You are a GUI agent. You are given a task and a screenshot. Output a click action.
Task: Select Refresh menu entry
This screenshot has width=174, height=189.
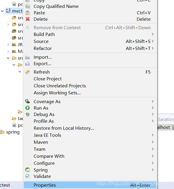coord(90,72)
